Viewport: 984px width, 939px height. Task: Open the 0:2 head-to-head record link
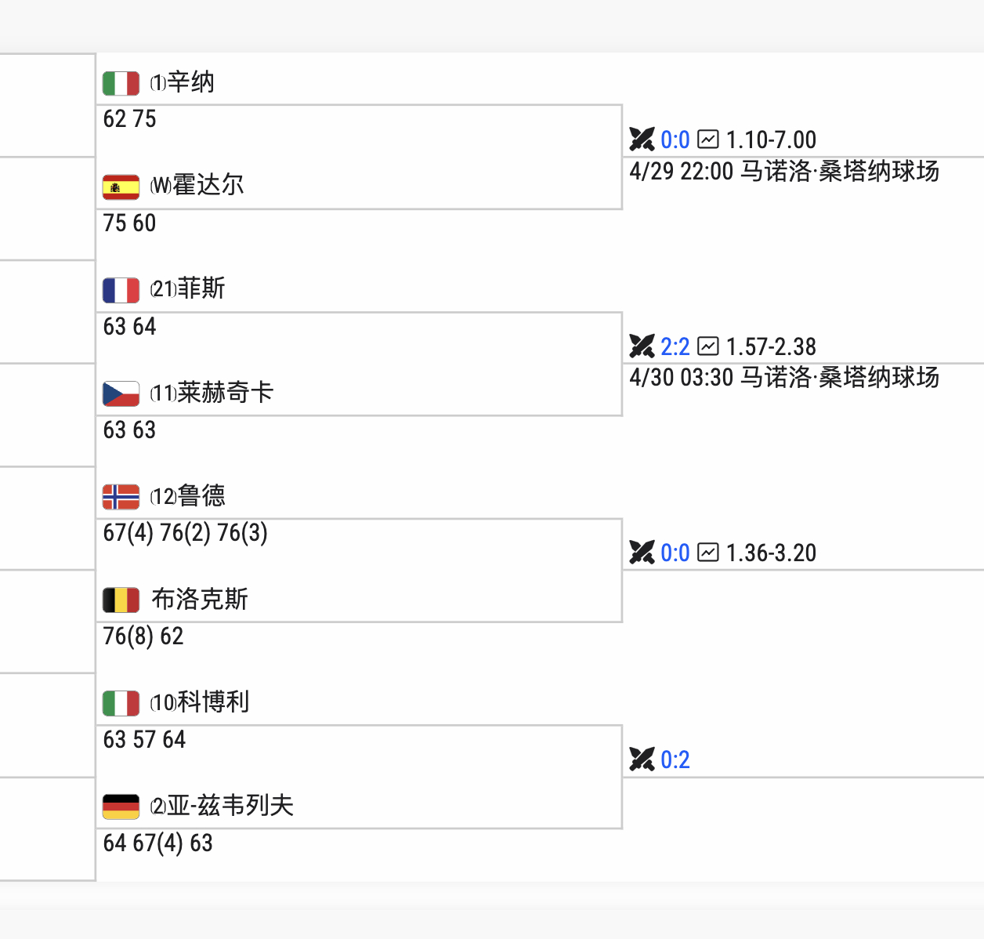pyautogui.click(x=675, y=760)
